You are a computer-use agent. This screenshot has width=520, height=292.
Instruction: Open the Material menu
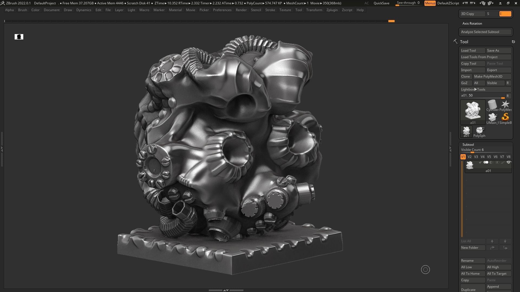coord(175,10)
